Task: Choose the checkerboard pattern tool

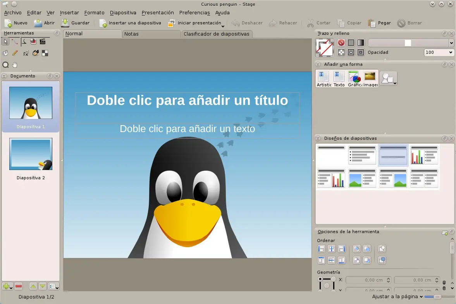Action: point(45,53)
